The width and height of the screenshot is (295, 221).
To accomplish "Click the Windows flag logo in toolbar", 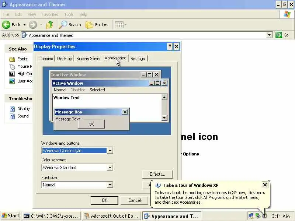I will click(x=287, y=14).
